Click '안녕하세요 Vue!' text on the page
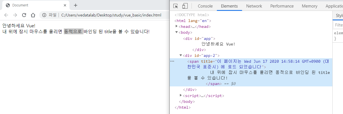The width and height of the screenshot is (343, 114). point(19,26)
